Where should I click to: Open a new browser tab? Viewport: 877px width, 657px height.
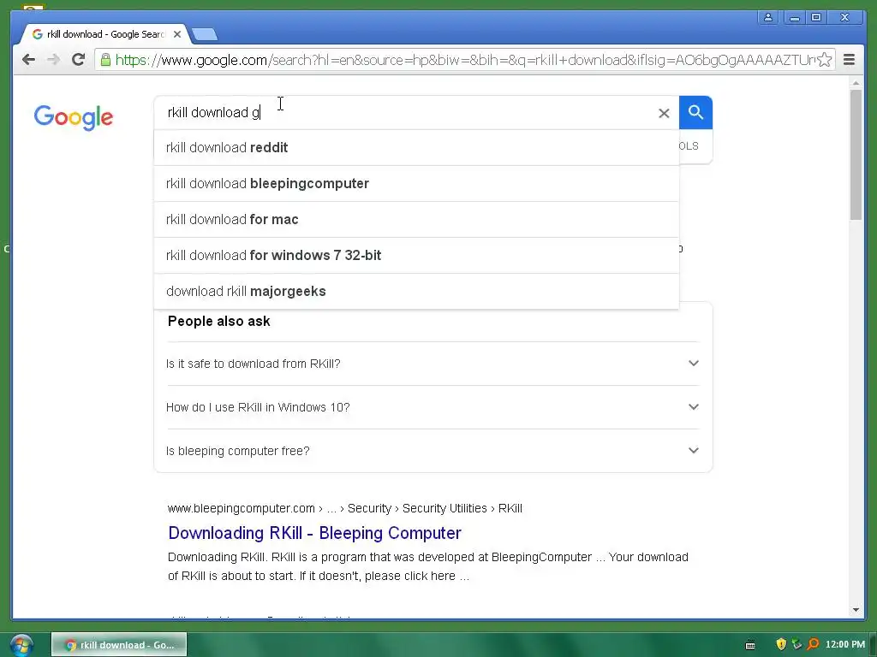(205, 34)
